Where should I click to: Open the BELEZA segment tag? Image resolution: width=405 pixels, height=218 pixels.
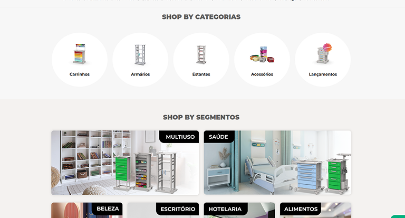107,208
